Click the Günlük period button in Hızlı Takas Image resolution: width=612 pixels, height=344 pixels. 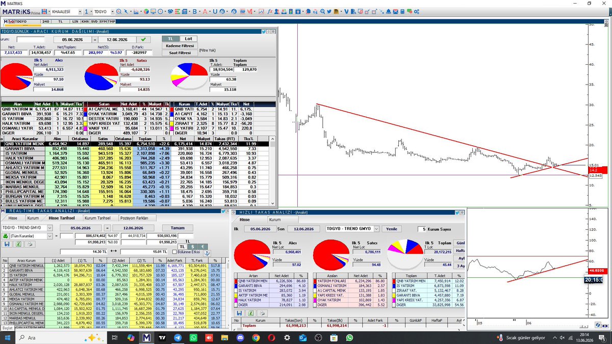point(460,243)
